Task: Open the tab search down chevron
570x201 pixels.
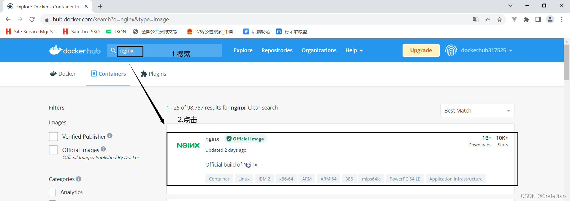Action: point(510,6)
